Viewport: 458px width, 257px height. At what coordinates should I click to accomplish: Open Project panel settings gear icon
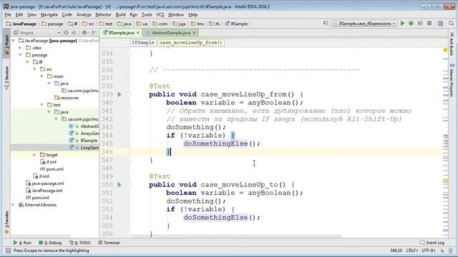click(x=84, y=33)
